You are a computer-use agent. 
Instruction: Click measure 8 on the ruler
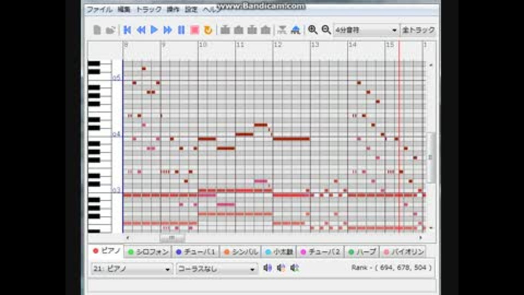126,45
